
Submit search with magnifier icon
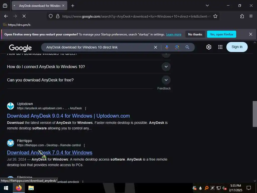187,47
